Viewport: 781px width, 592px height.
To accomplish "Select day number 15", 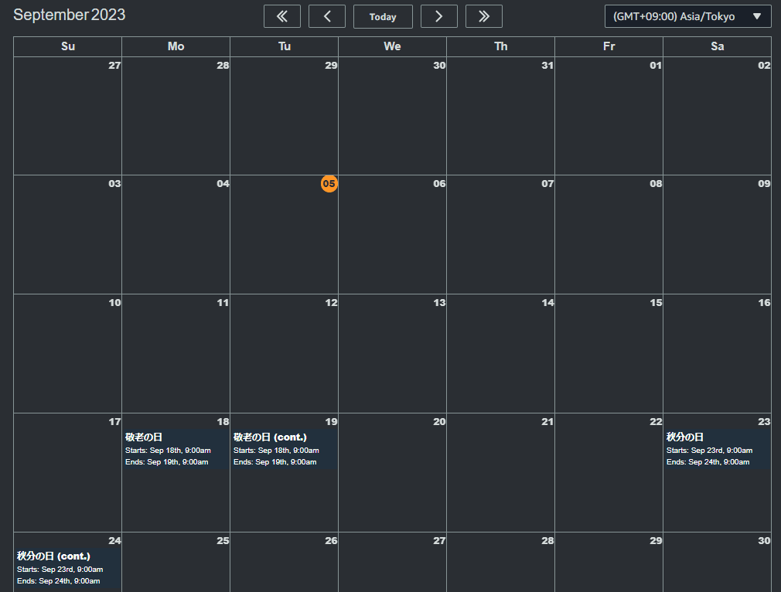I will click(x=656, y=303).
